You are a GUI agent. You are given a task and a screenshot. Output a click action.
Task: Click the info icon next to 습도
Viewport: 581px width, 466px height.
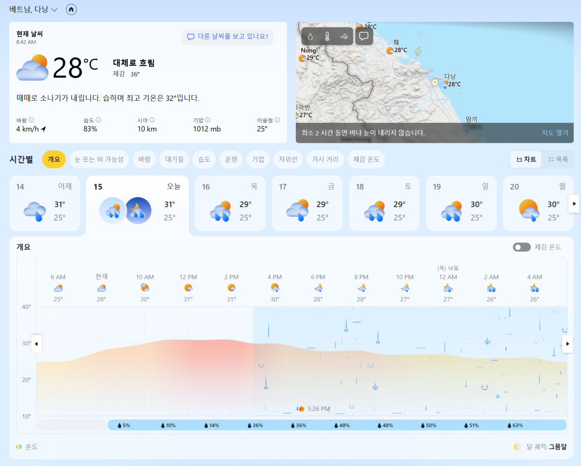click(98, 120)
